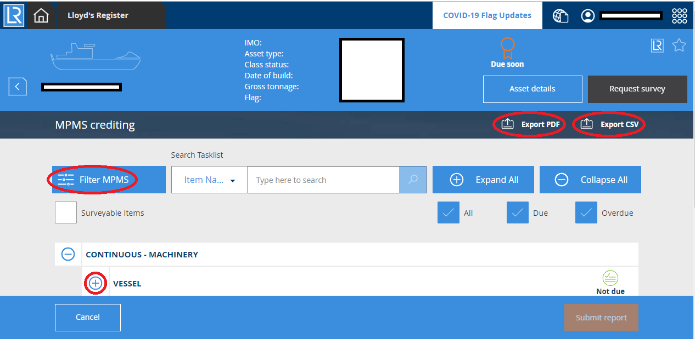695x339 pixels.
Task: Open the globe language icon
Action: click(x=561, y=16)
